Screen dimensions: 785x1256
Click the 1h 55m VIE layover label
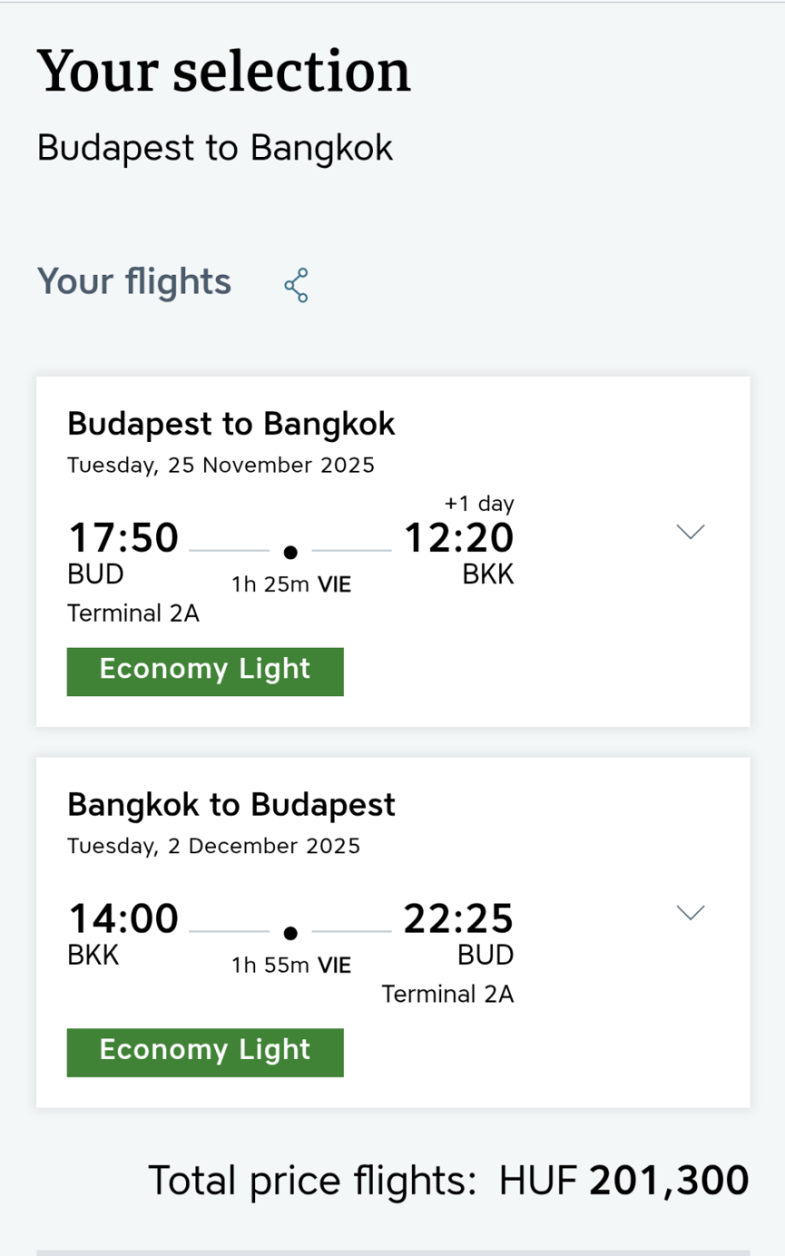(x=291, y=965)
